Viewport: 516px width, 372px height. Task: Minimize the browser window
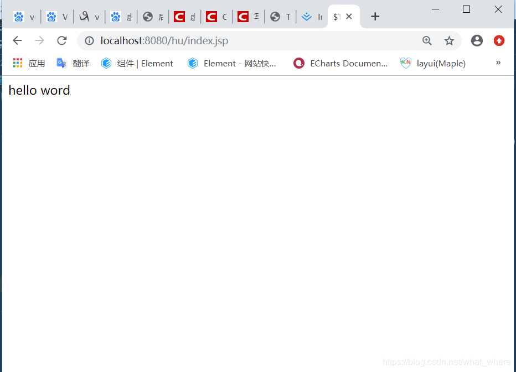pyautogui.click(x=435, y=9)
